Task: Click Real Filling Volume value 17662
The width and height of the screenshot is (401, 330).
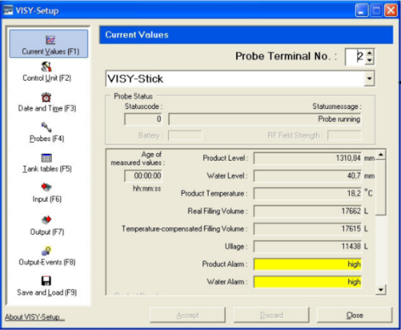Action: (307, 211)
